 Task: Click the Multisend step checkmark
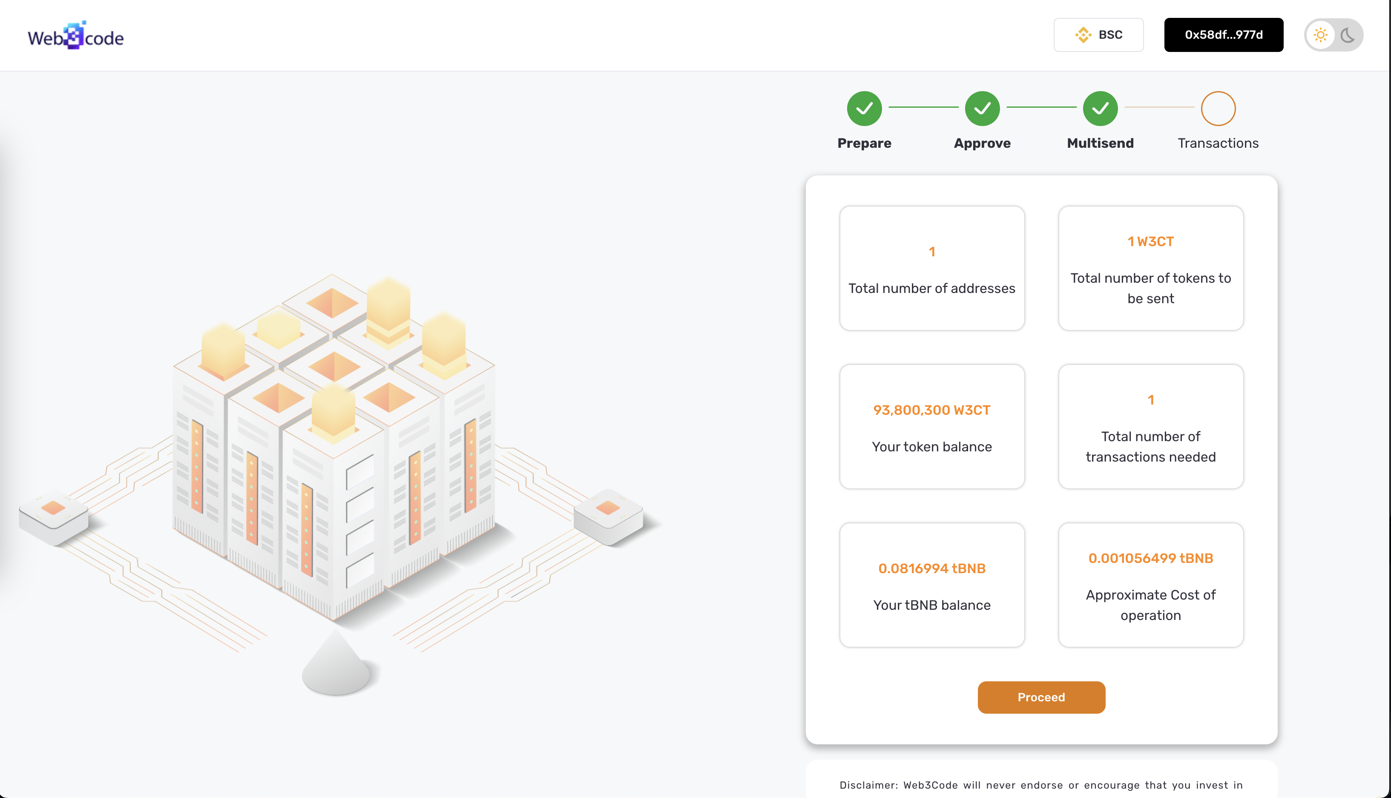[x=1100, y=108]
